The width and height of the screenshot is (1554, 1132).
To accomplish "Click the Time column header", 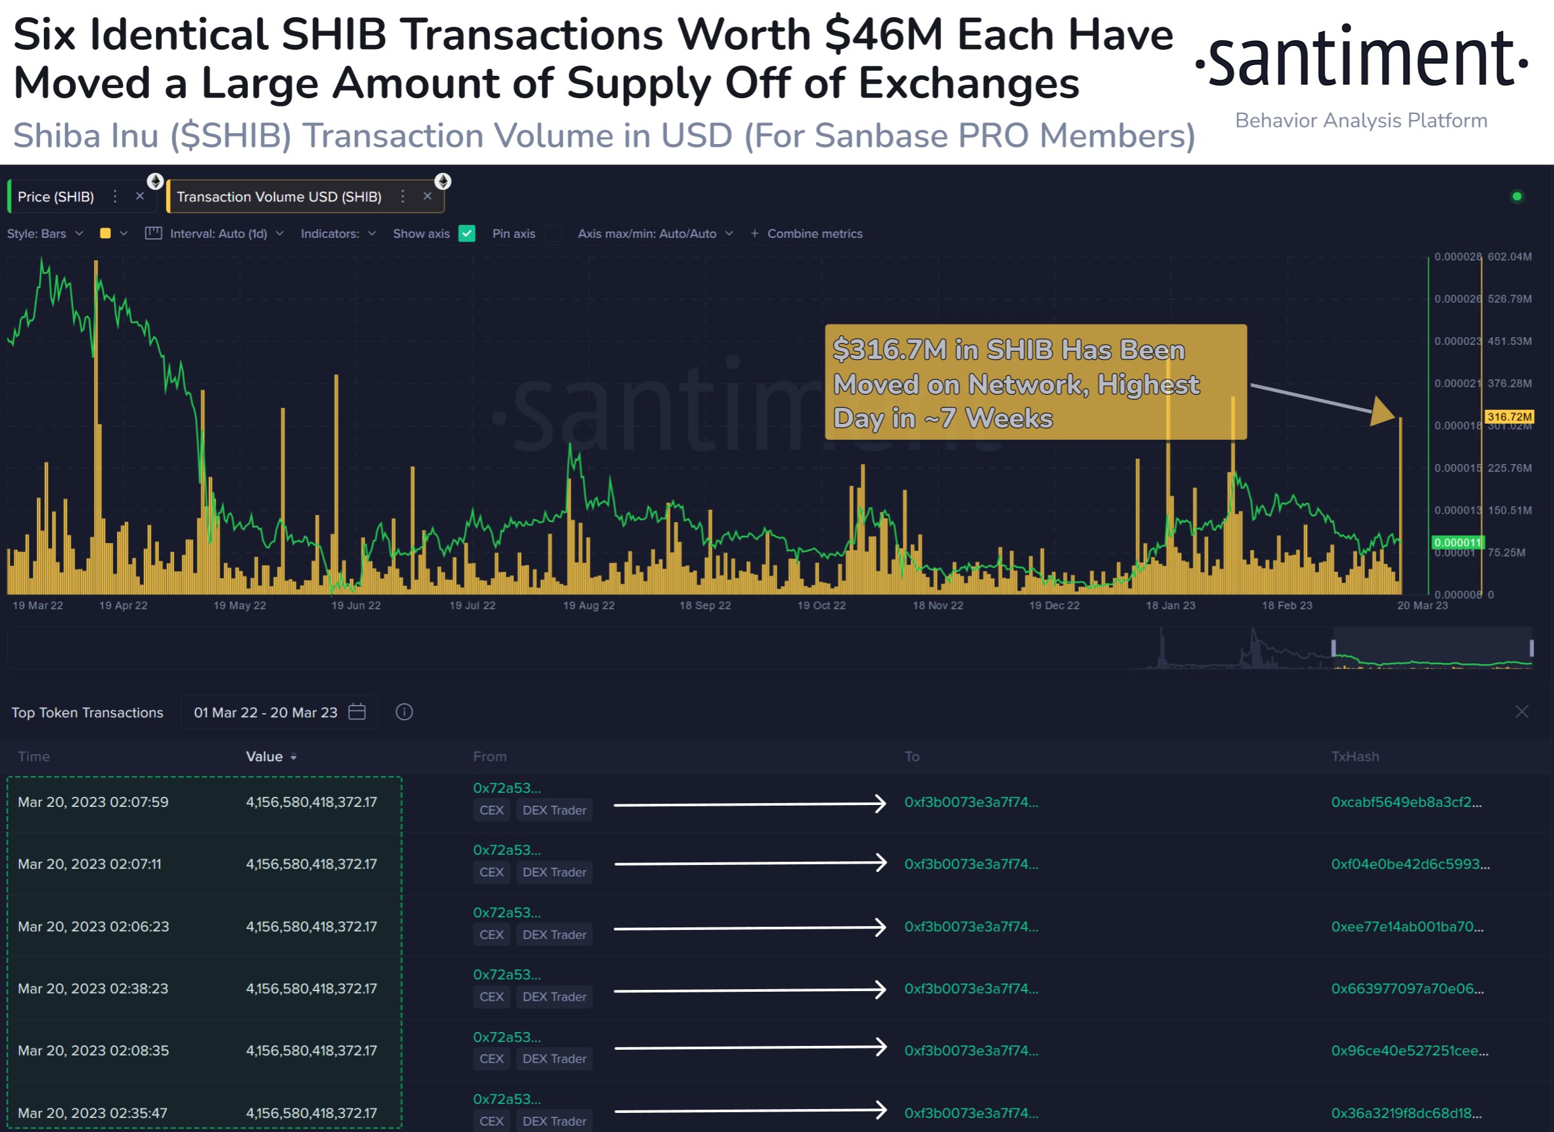I will pos(34,757).
